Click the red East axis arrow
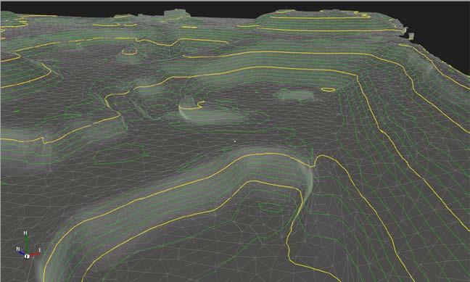 (x=35, y=254)
